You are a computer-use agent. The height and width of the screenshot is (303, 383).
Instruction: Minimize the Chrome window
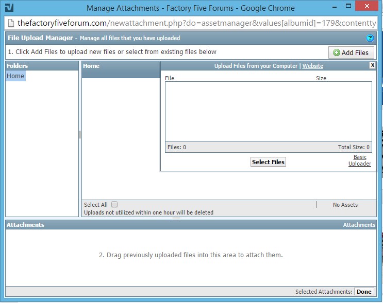click(x=335, y=7)
